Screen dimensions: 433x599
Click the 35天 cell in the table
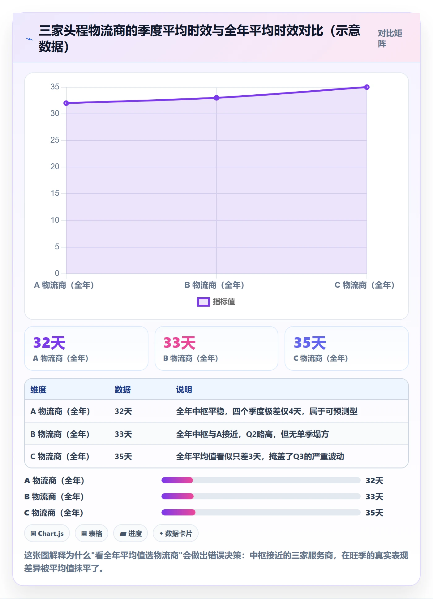(123, 457)
